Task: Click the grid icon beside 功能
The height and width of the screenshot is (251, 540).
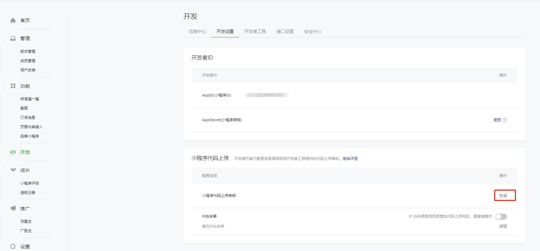Action: (x=13, y=86)
